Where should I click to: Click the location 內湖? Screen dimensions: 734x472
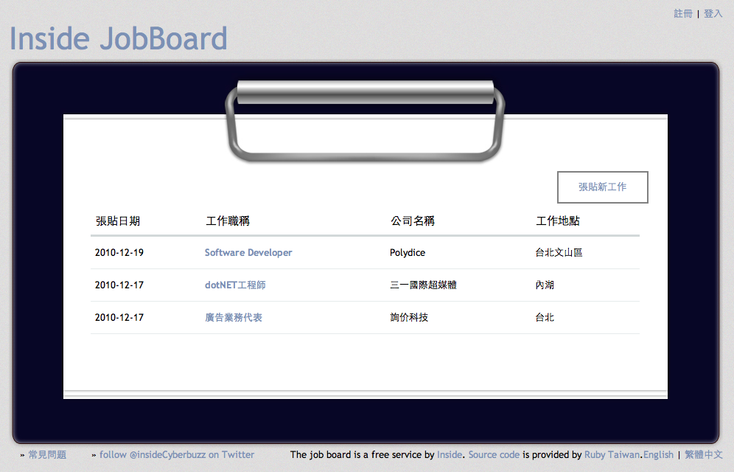coord(545,285)
